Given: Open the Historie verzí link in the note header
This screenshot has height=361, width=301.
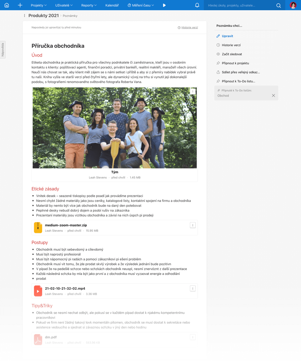Looking at the screenshot, I should [190, 27].
